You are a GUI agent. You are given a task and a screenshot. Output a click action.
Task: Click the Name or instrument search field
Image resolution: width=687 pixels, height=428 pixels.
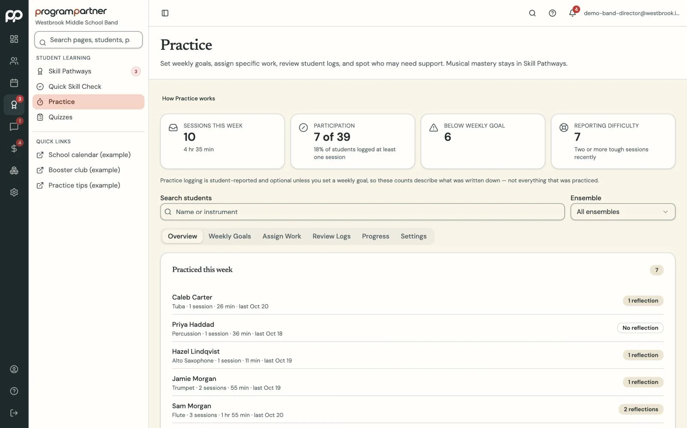tap(362, 212)
